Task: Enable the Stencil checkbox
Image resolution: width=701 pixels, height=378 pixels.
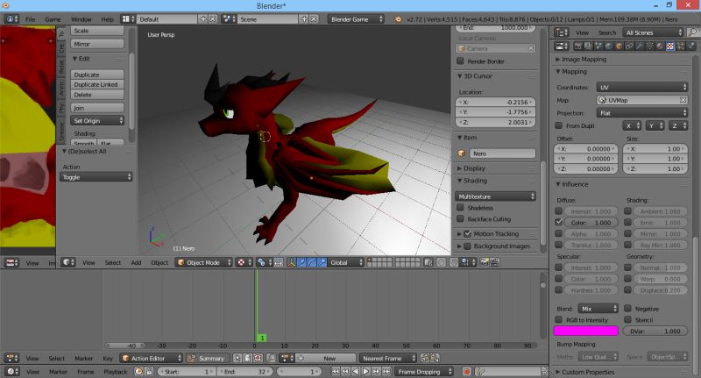Action: point(627,320)
